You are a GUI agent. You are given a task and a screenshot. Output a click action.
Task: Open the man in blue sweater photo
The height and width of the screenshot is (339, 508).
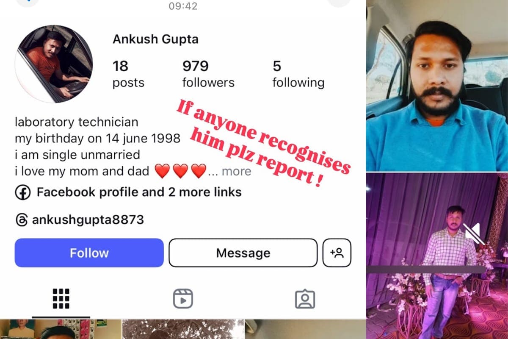437,85
